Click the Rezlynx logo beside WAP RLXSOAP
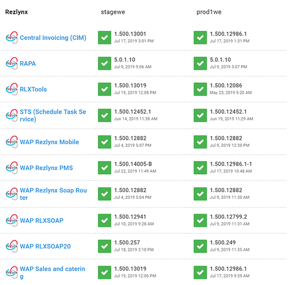This screenshot has height=285, width=292. tap(12, 220)
